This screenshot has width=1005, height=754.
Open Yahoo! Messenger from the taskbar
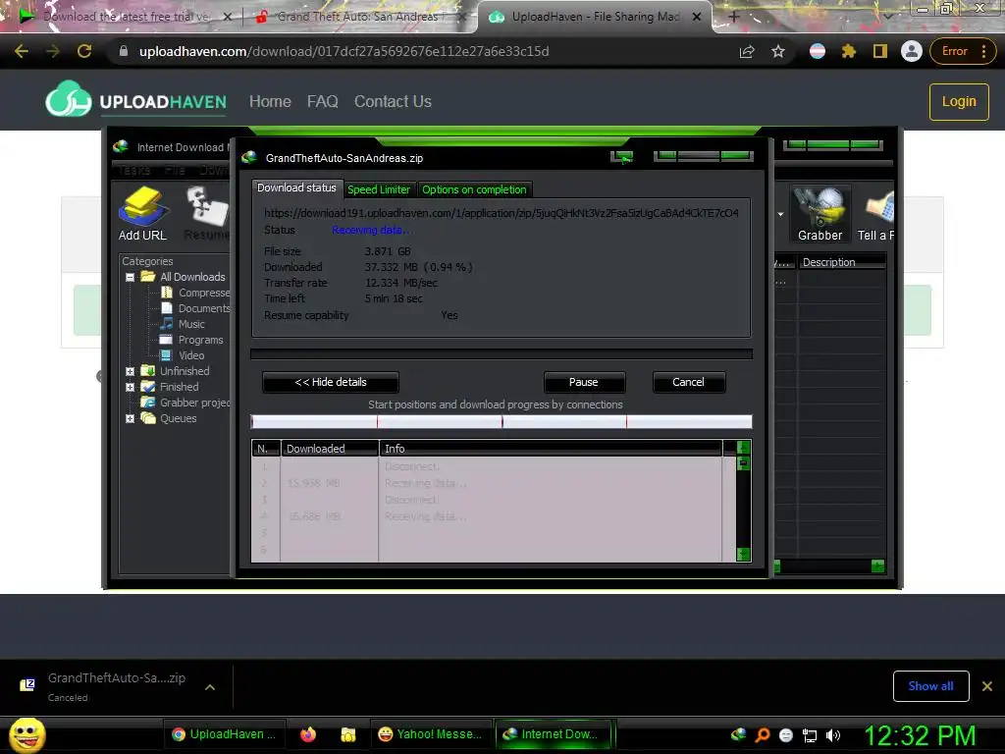pos(431,734)
